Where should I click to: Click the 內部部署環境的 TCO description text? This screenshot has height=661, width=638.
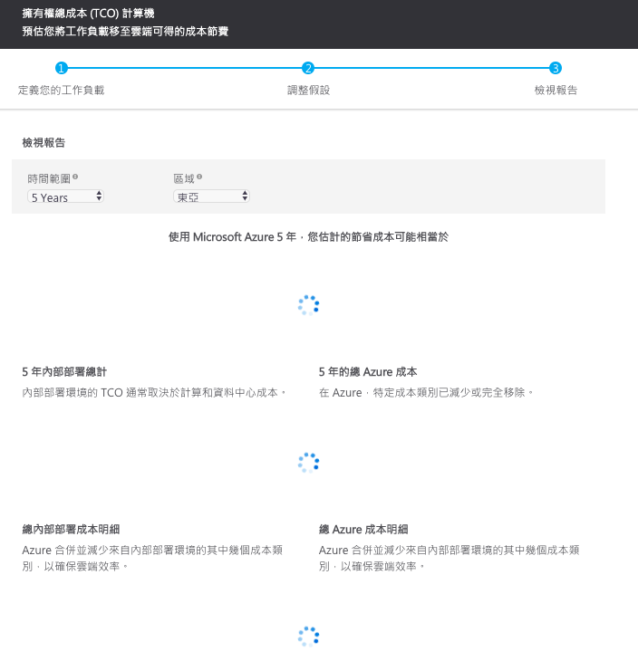tap(154, 392)
